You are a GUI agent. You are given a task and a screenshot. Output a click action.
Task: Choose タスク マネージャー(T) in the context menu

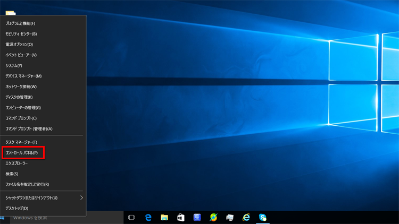click(x=21, y=142)
